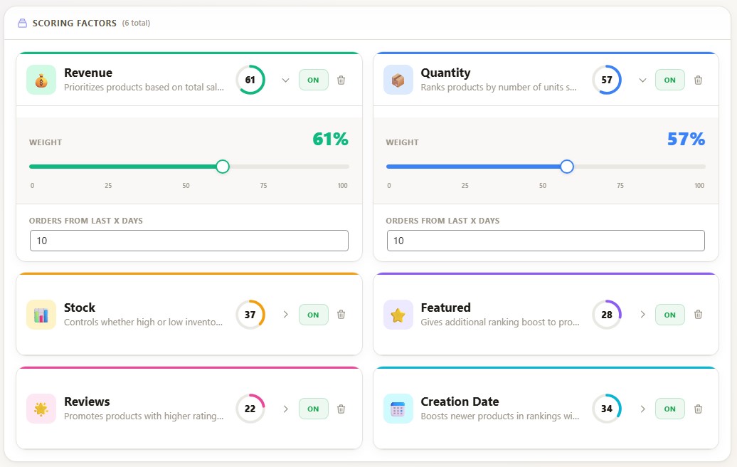The width and height of the screenshot is (737, 467).
Task: Delete the Creation Date factor
Action: [x=698, y=409]
